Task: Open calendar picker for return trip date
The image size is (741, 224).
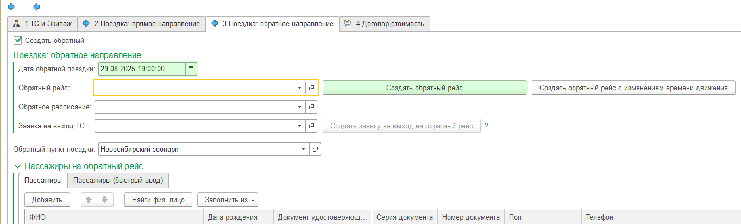Action: (191, 69)
